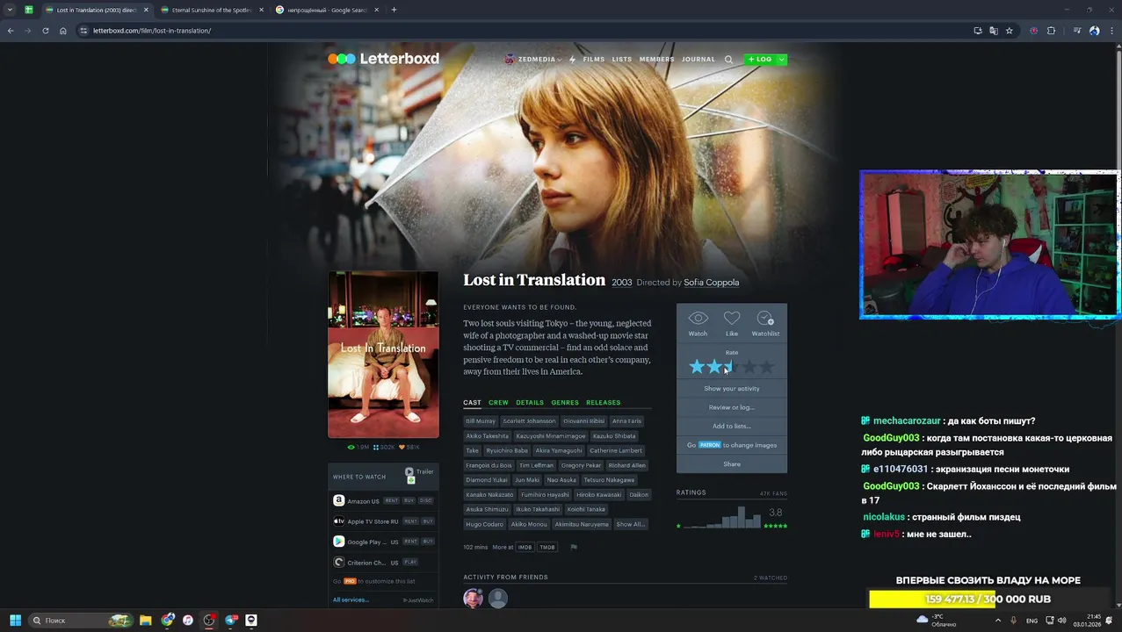Click the ratings histogram bars
This screenshot has height=632, width=1122.
[x=720, y=517]
